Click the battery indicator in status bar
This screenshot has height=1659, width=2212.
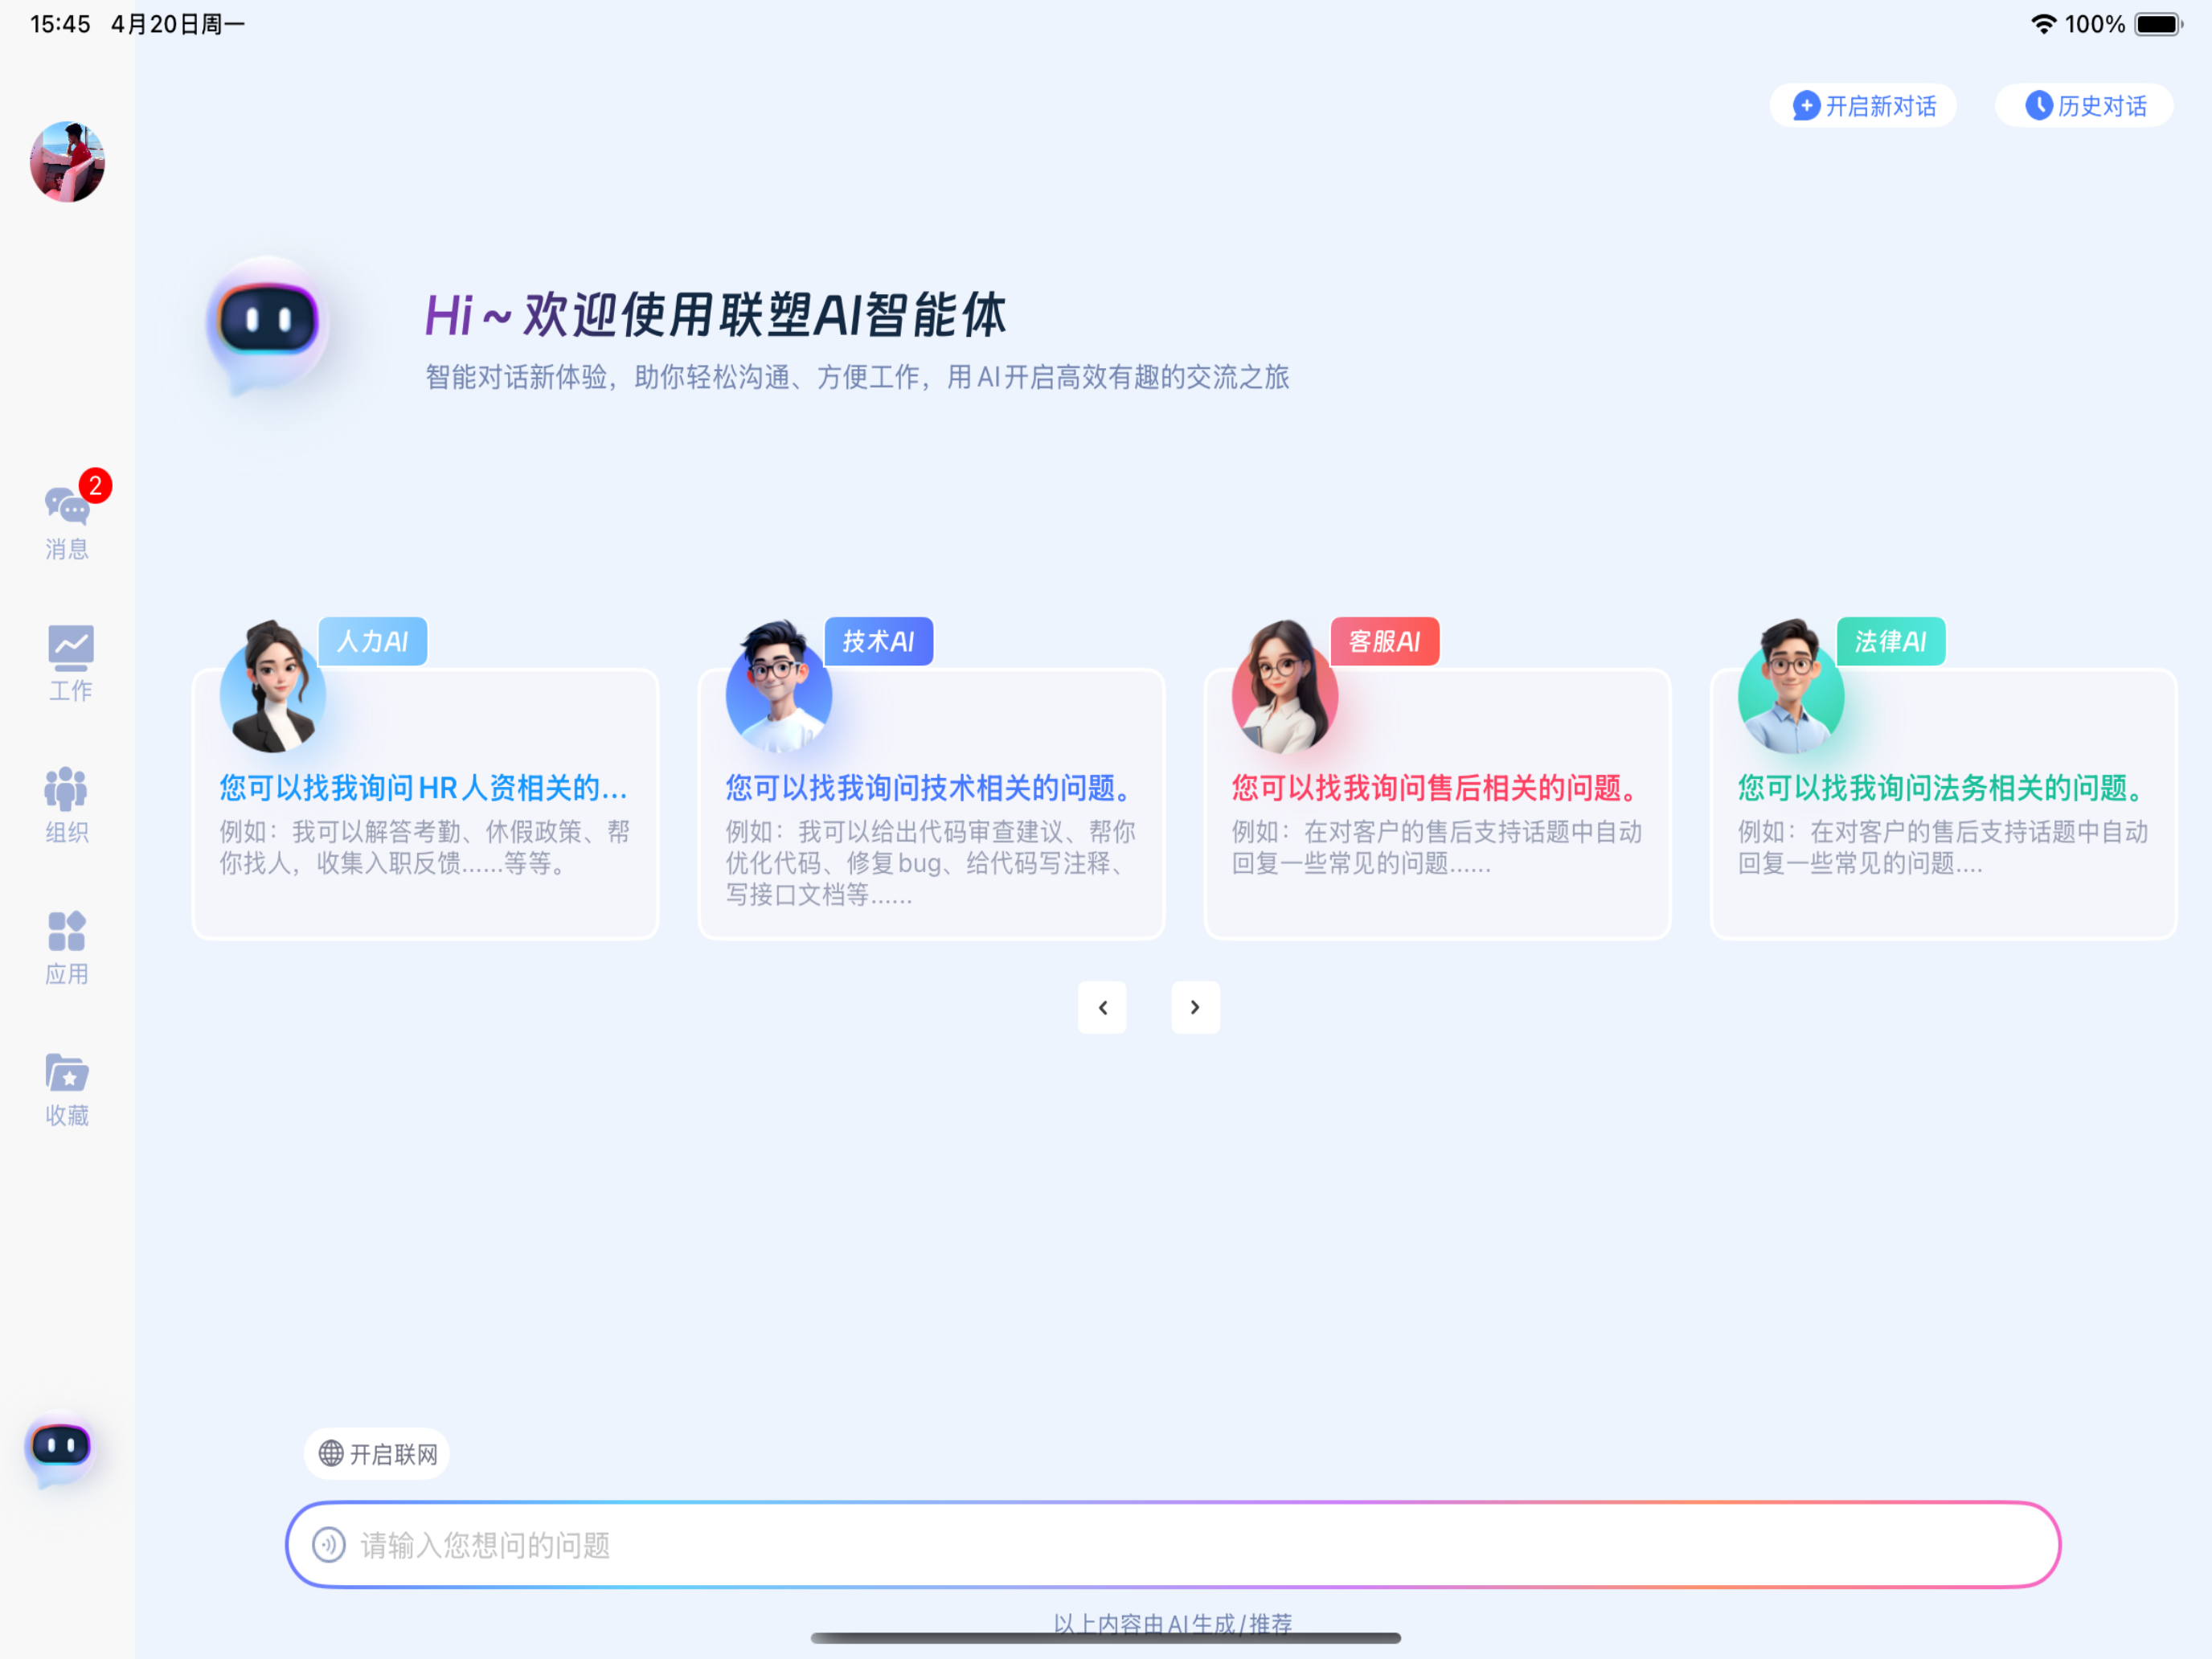click(x=2159, y=24)
